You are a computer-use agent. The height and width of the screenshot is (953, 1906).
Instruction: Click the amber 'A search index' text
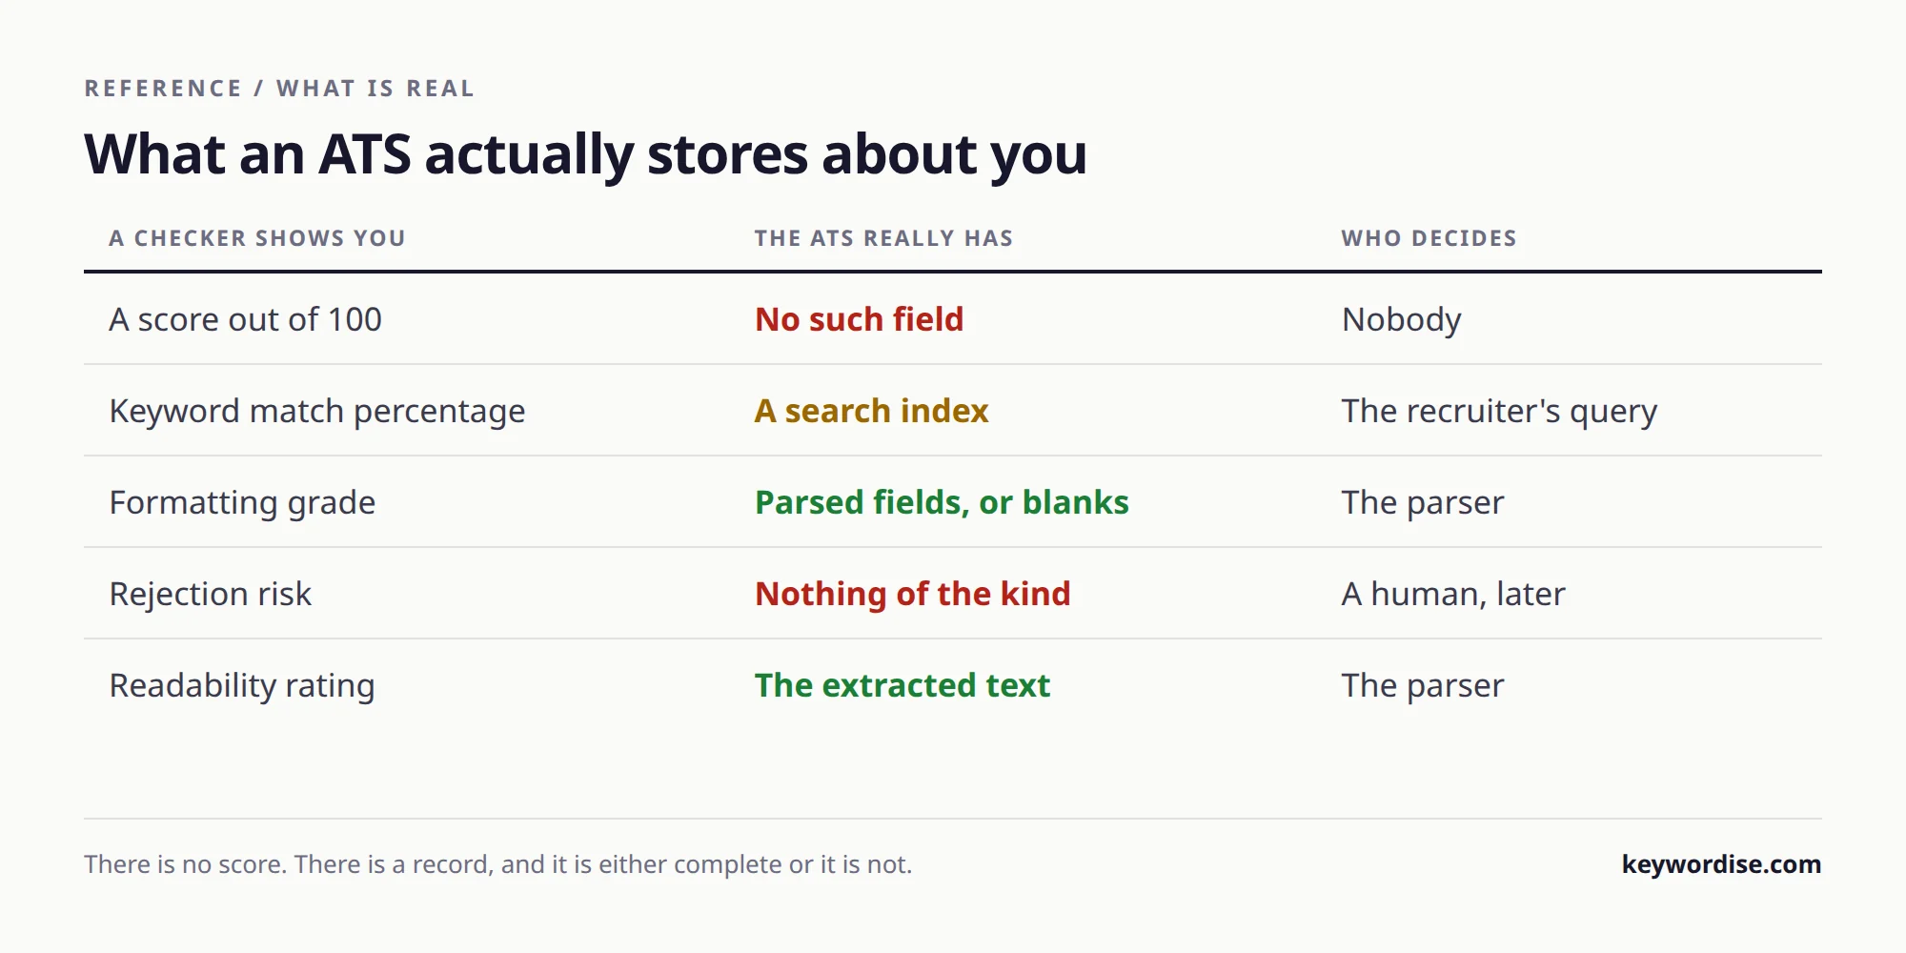pyautogui.click(x=871, y=411)
